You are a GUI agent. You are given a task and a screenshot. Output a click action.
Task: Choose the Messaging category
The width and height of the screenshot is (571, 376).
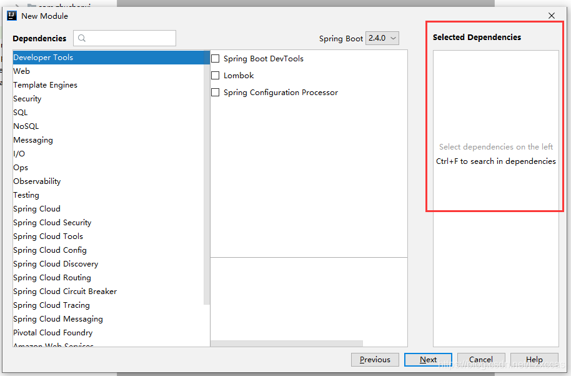[111, 140]
